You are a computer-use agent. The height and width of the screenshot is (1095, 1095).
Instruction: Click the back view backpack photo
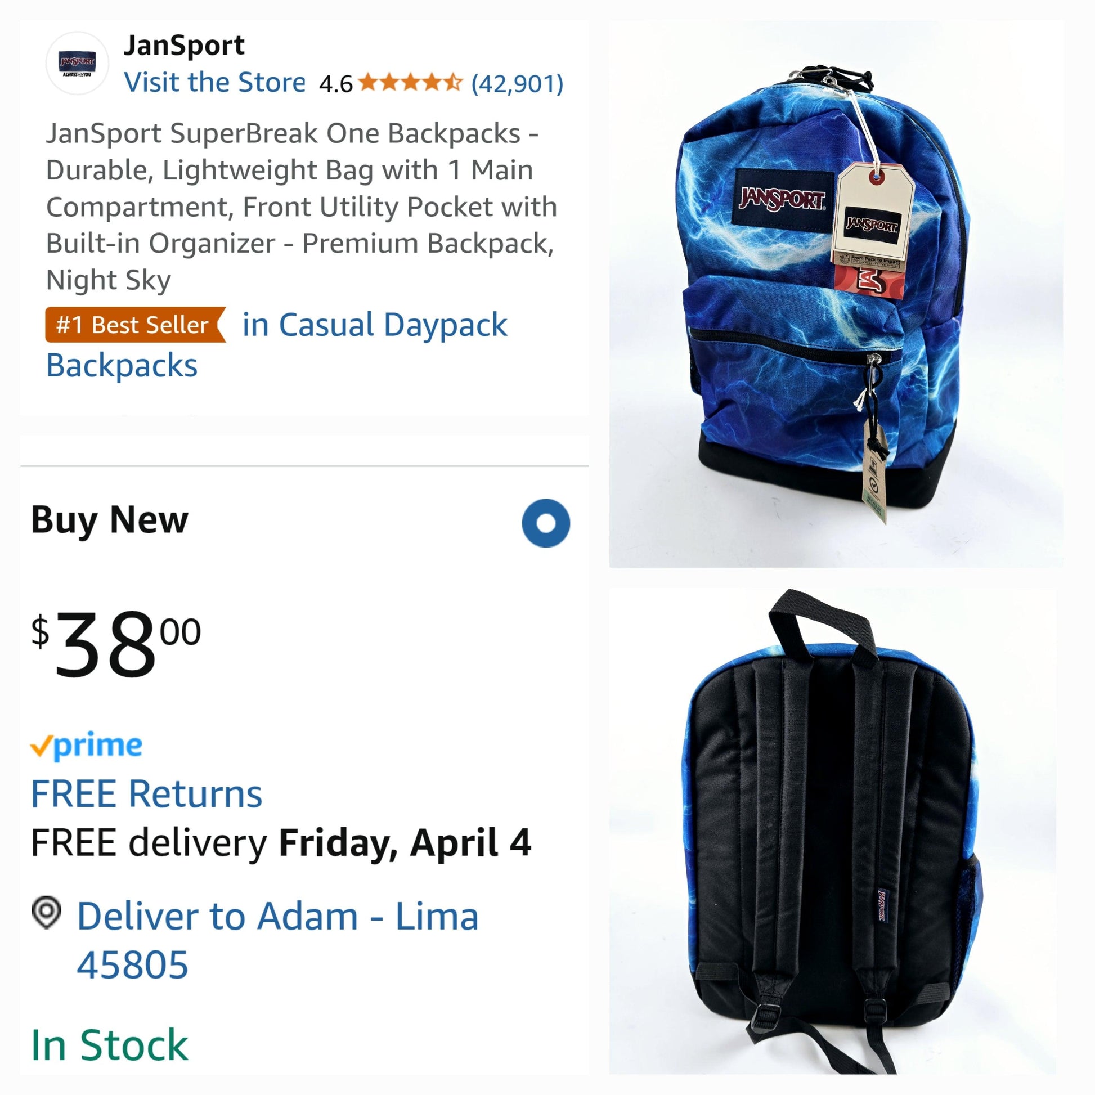pyautogui.click(x=833, y=831)
